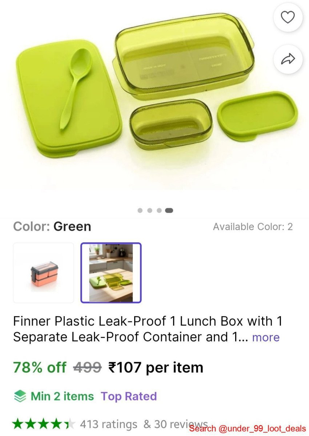Select the green lunch box color thumbnail
Viewport: 309px width, 436px height.
click(111, 273)
